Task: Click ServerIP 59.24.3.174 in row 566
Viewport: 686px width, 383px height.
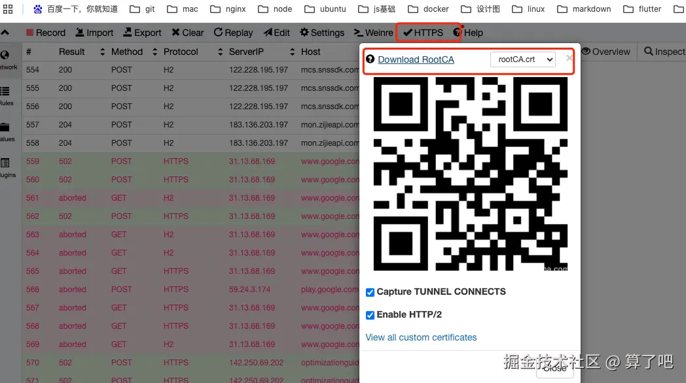Action: pos(249,290)
